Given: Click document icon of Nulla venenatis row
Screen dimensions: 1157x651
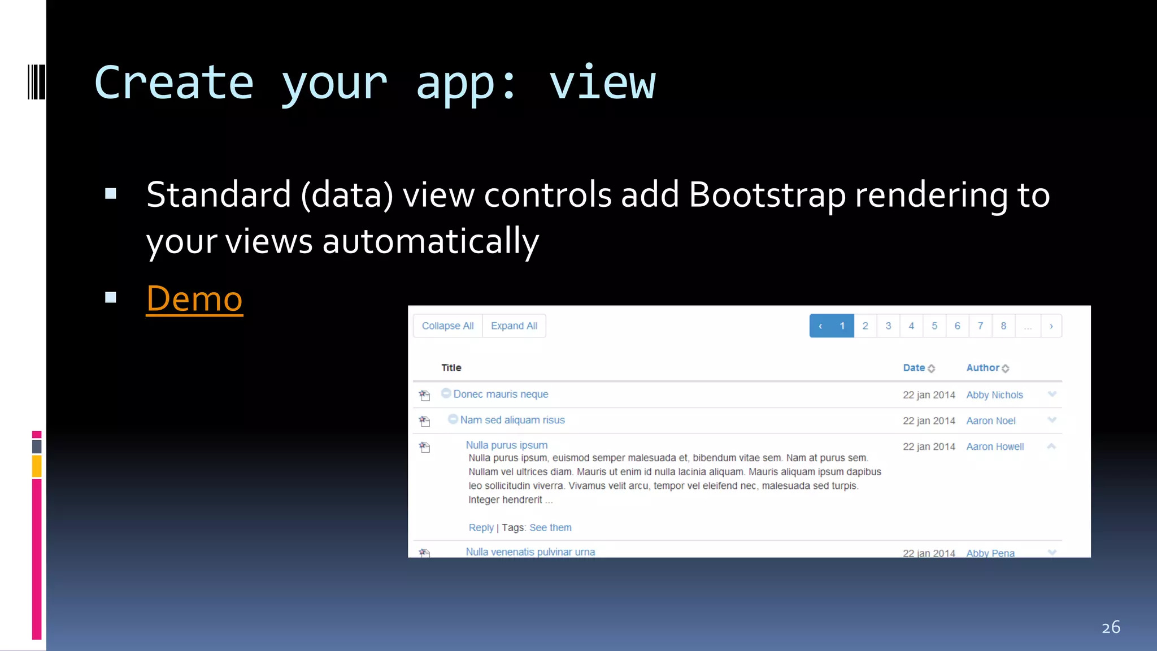Looking at the screenshot, I should coord(425,553).
